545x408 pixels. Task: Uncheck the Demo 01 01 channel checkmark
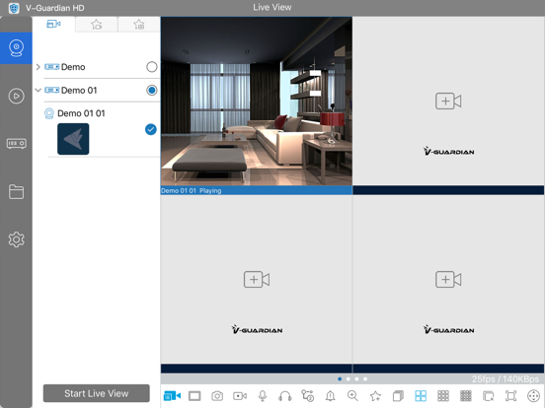pos(150,129)
